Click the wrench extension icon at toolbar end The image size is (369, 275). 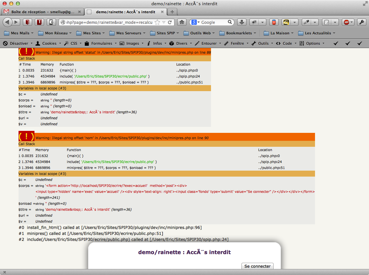[x=362, y=22]
